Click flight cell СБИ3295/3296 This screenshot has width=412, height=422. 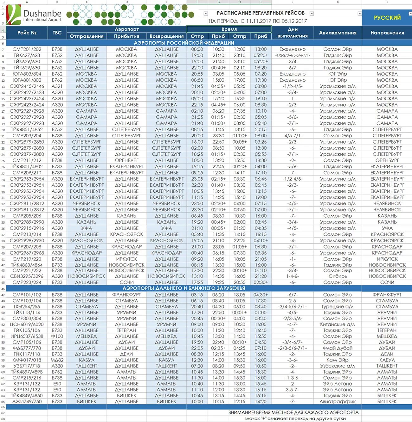tap(27, 276)
